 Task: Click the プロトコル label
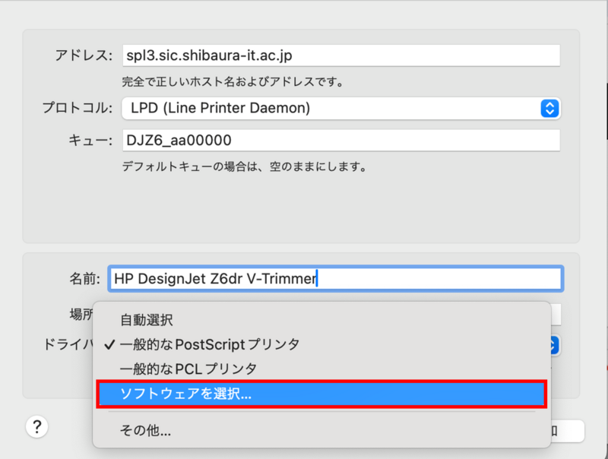click(x=77, y=109)
